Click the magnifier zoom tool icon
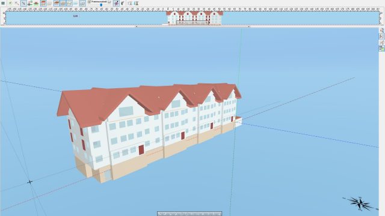 coord(17,3)
